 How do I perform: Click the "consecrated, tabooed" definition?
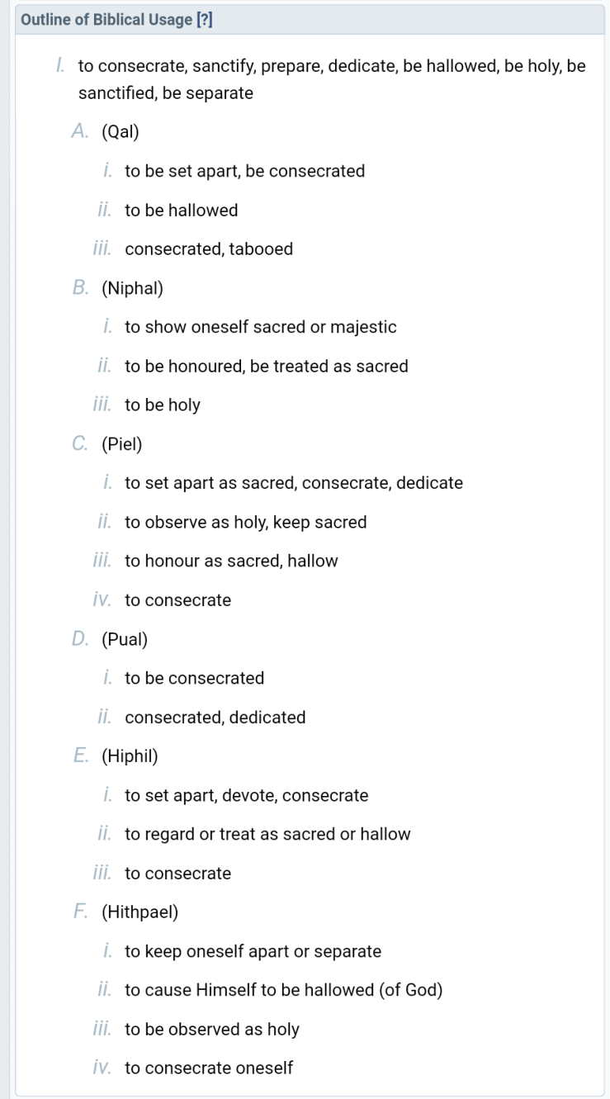(x=209, y=249)
